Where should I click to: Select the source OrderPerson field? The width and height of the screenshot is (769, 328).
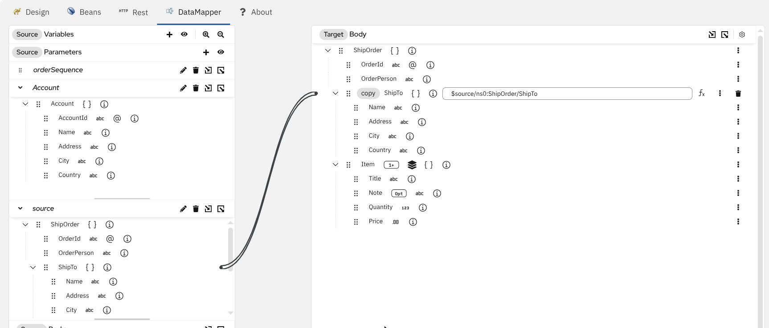tap(76, 253)
